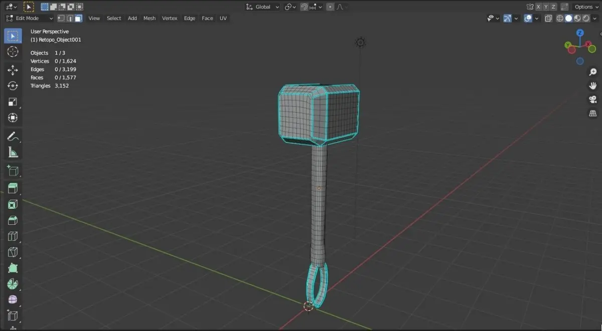Select the Bevel tool
Screen dimensions: 602x331
pyautogui.click(x=13, y=220)
